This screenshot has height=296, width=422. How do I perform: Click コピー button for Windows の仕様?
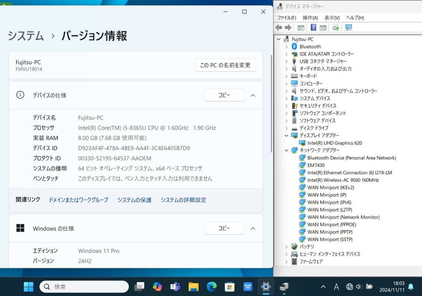(x=224, y=228)
